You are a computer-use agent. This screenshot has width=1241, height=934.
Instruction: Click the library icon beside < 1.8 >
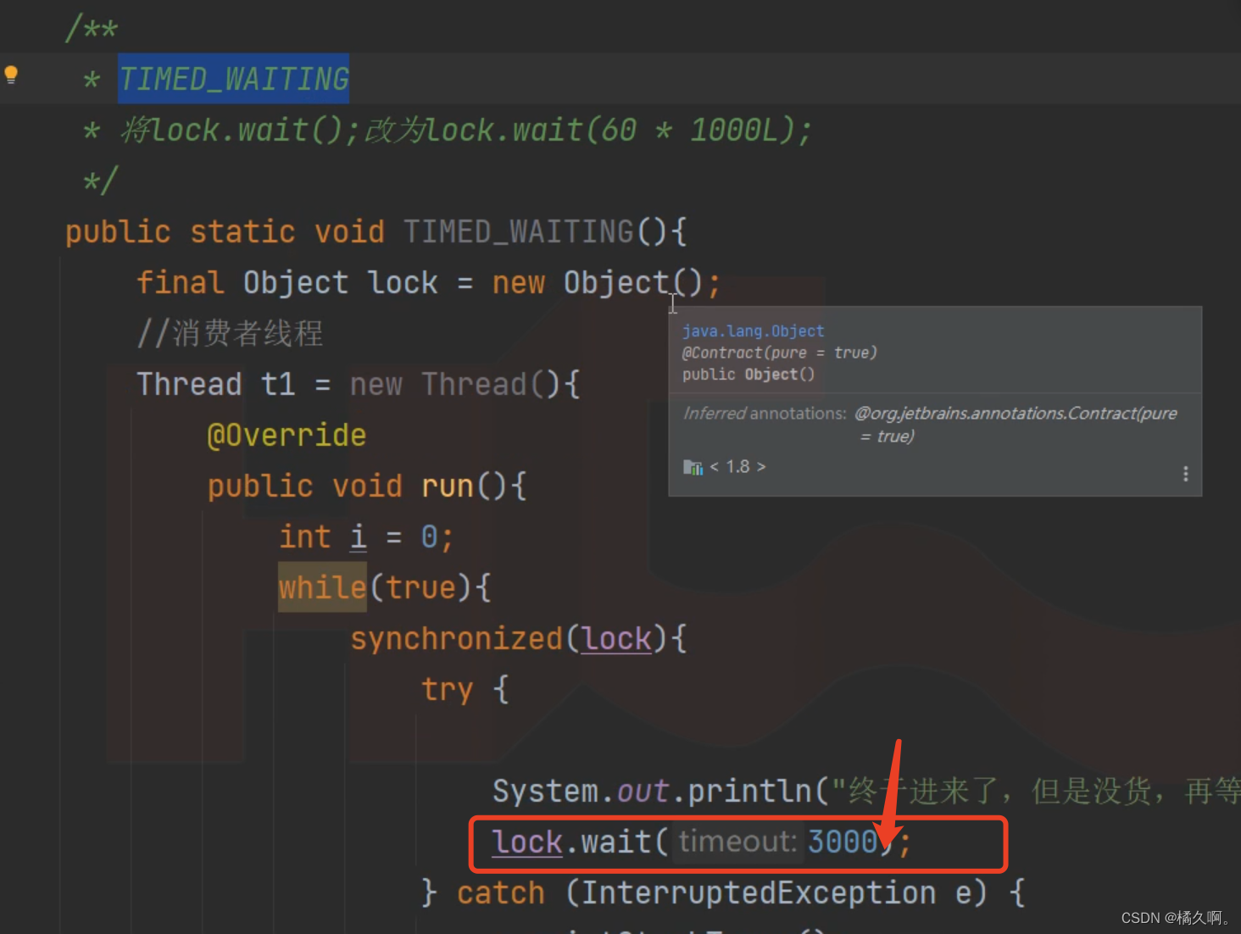point(693,467)
